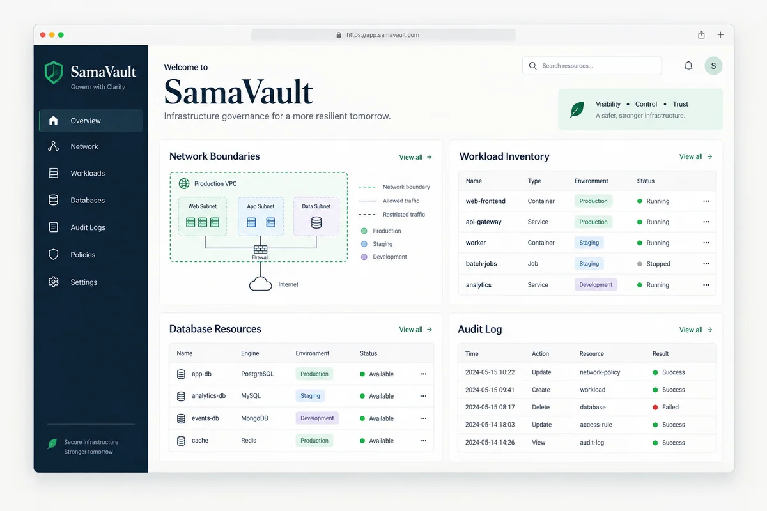The width and height of the screenshot is (767, 511).
Task: Click the Workloads server icon in sidebar
Action: click(x=54, y=173)
